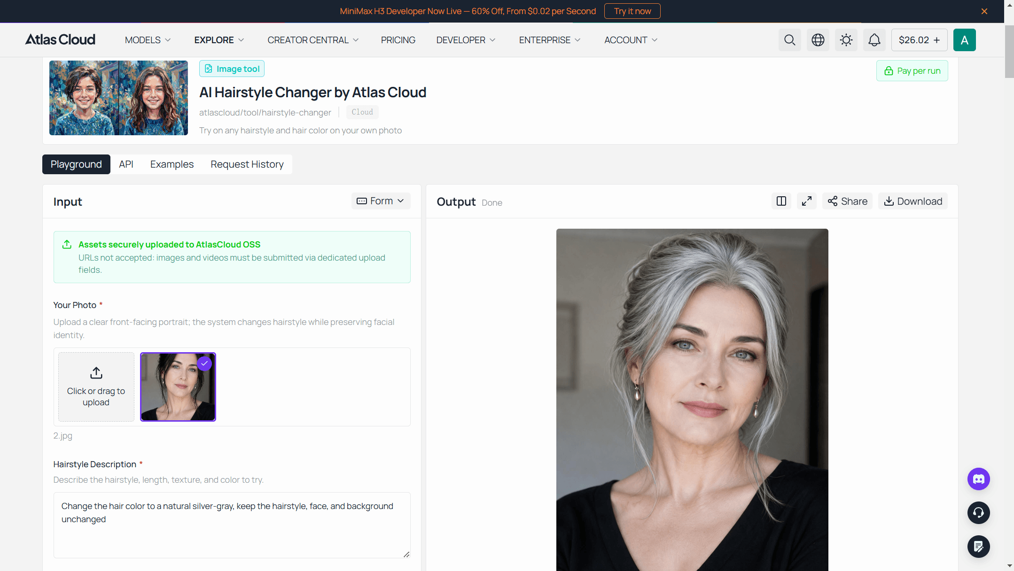
Task: Open the language globe icon
Action: pyautogui.click(x=818, y=40)
